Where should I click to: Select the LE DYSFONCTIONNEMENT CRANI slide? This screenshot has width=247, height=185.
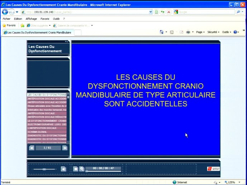(47, 121)
